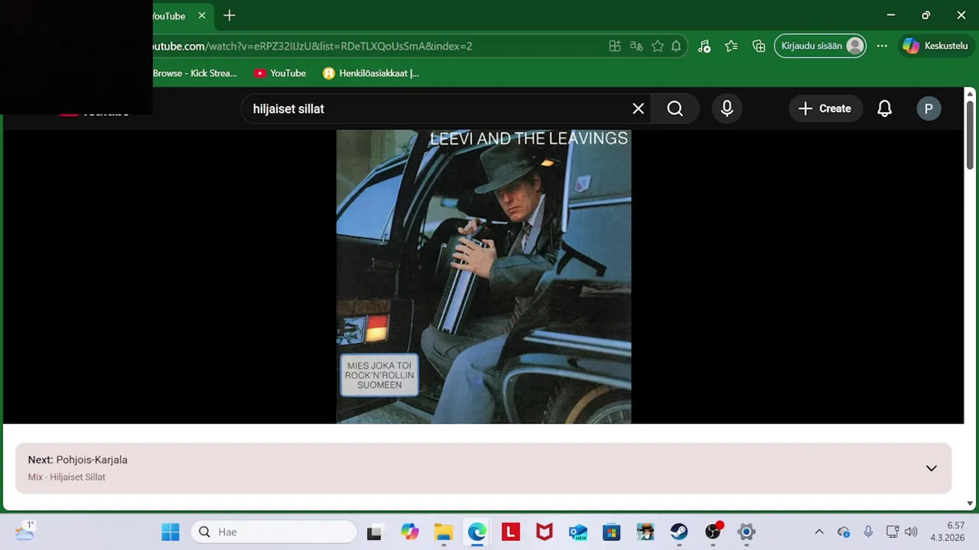Screen dimensions: 979x550
Task: Open the clock and date 4.3.2026
Action: click(948, 532)
